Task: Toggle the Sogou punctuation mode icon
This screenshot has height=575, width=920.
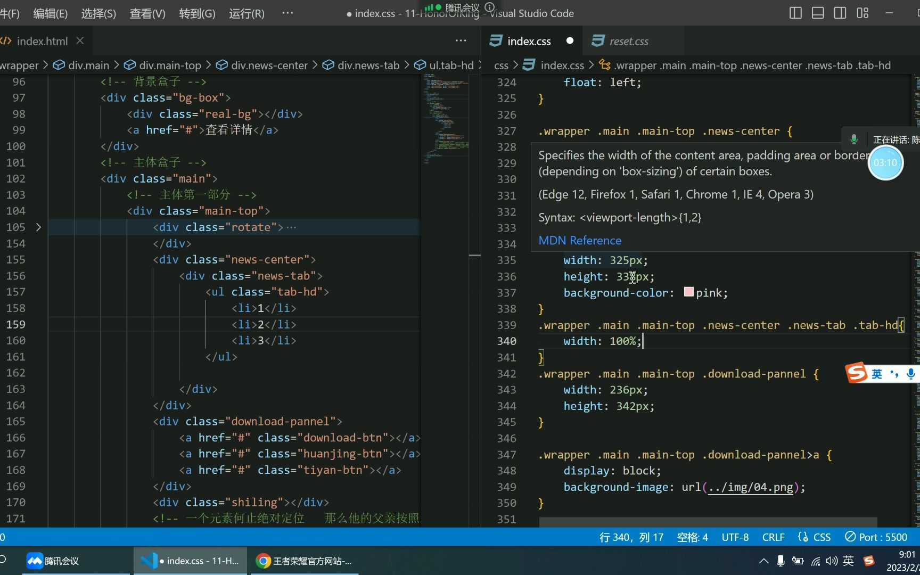Action: pos(894,374)
